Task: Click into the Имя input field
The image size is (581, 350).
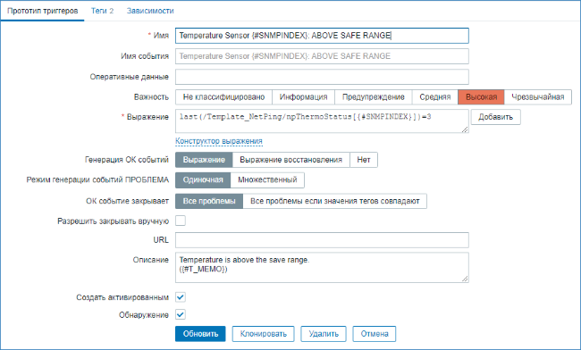Action: coord(322,36)
